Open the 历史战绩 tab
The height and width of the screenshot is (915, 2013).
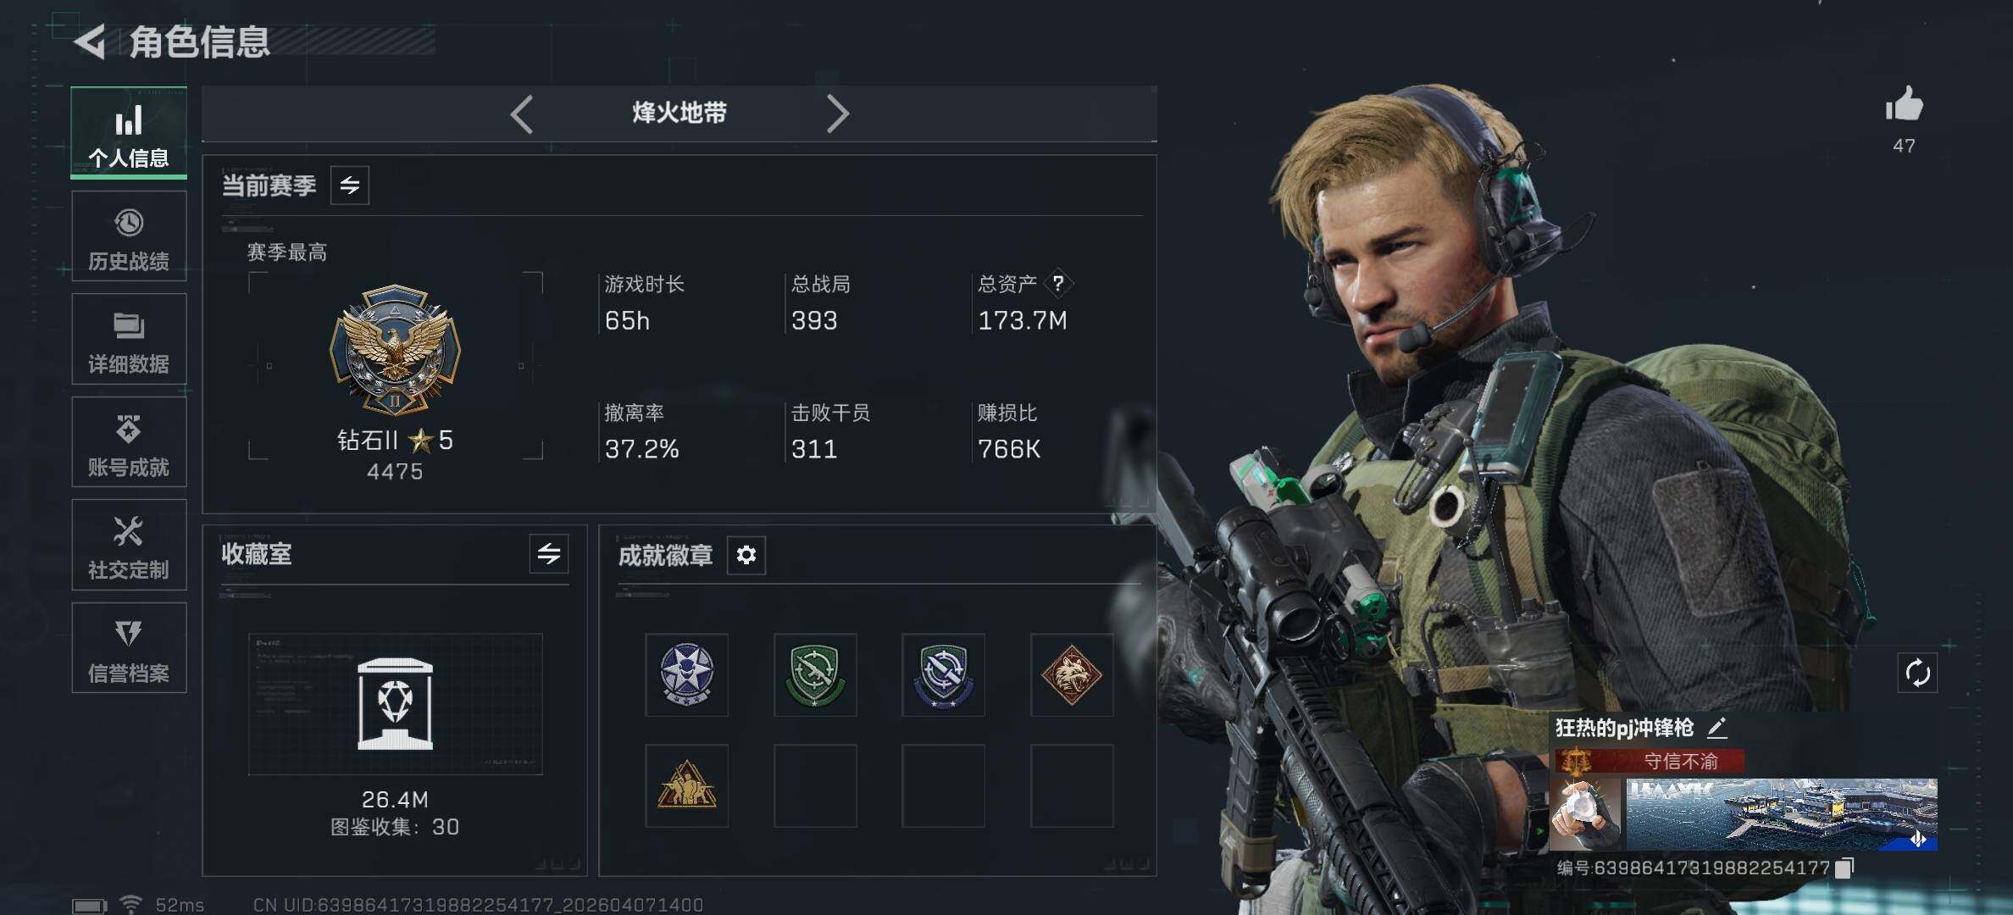[x=129, y=236]
